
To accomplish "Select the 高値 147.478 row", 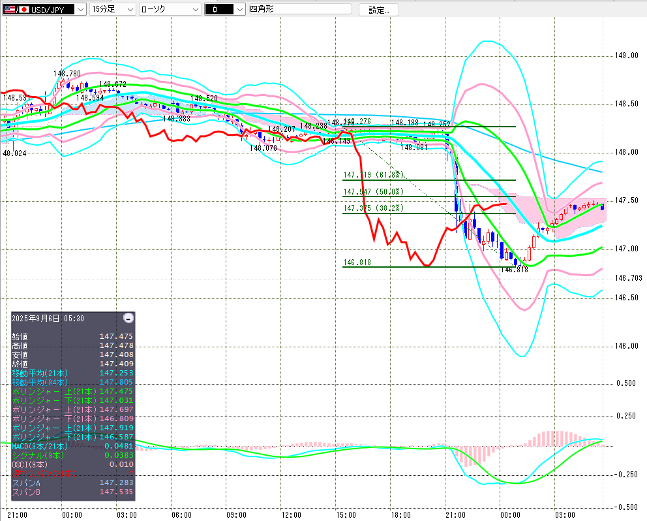I will click(x=72, y=346).
